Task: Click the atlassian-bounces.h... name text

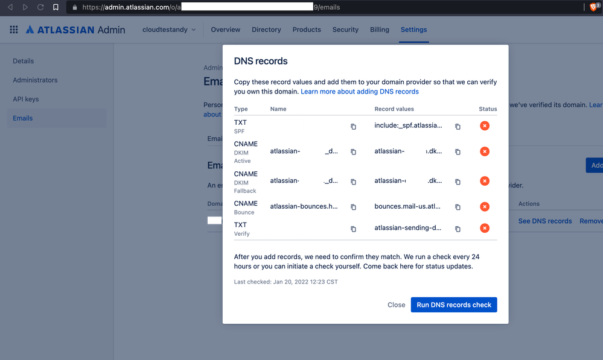Action: [304, 206]
